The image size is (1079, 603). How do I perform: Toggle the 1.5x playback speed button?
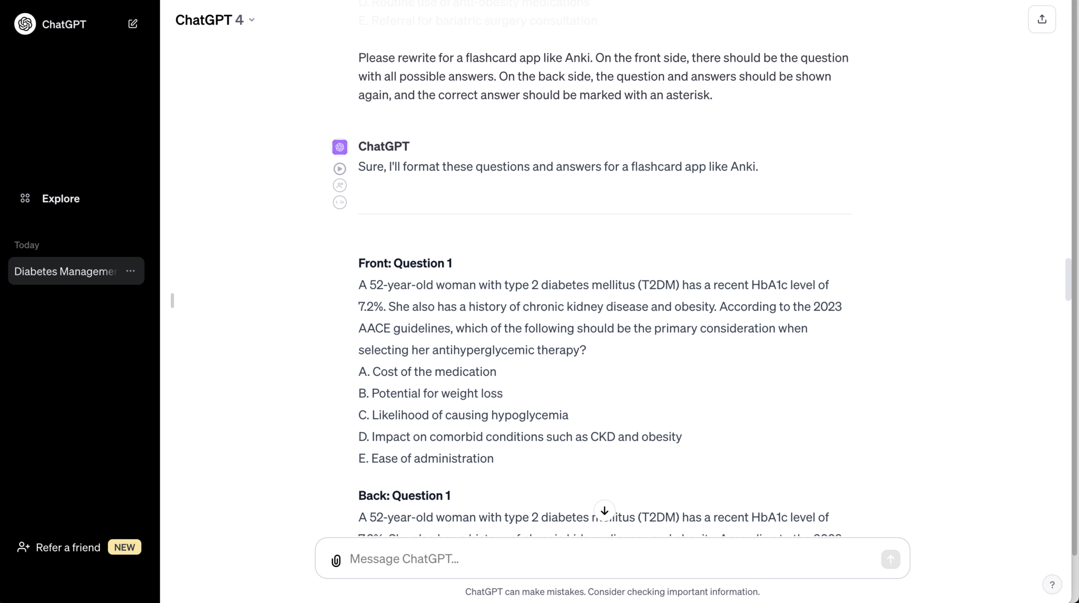(x=340, y=202)
